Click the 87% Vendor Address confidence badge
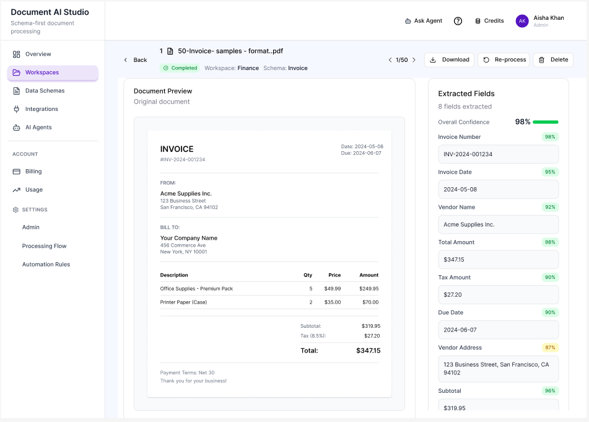The height and width of the screenshot is (422, 589). 550,348
